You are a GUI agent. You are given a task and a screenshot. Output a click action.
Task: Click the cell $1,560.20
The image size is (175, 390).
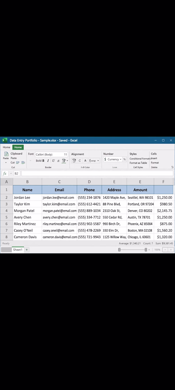164,230
